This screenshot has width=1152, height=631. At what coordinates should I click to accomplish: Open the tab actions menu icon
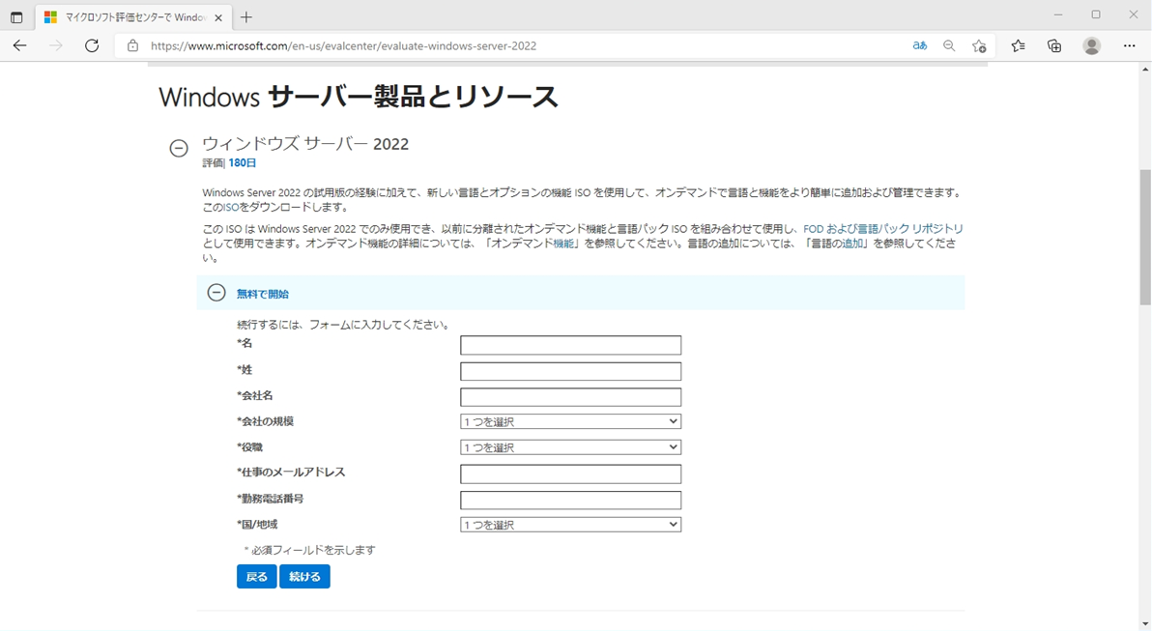16,17
